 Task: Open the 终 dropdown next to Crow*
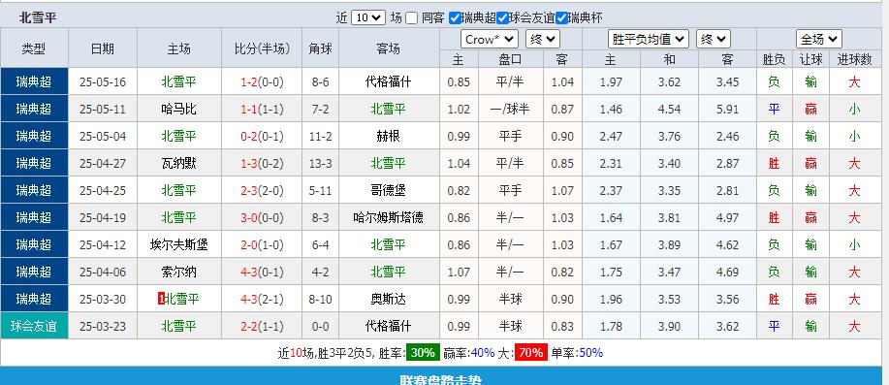click(543, 39)
